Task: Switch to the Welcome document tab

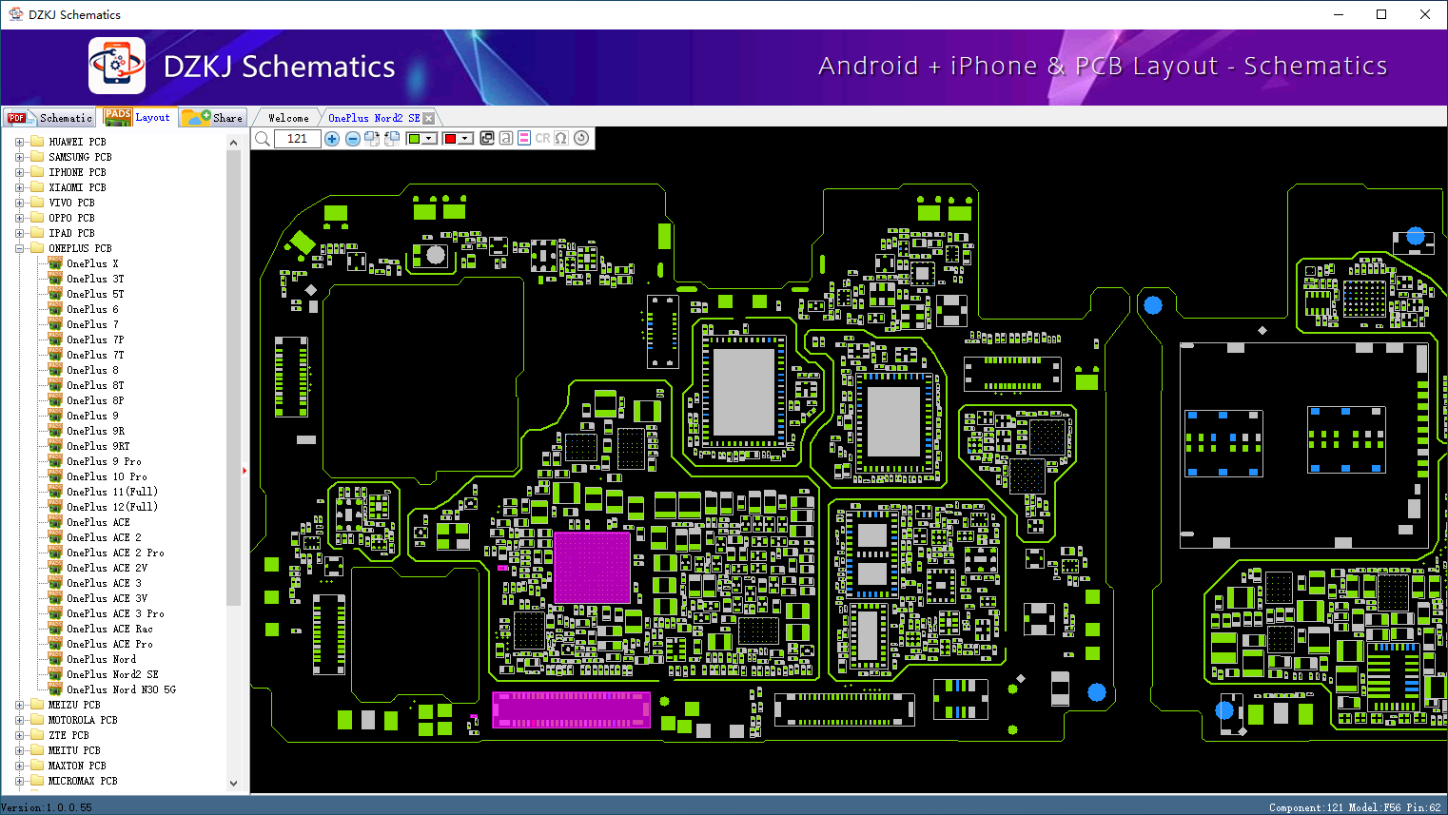Action: 288,118
